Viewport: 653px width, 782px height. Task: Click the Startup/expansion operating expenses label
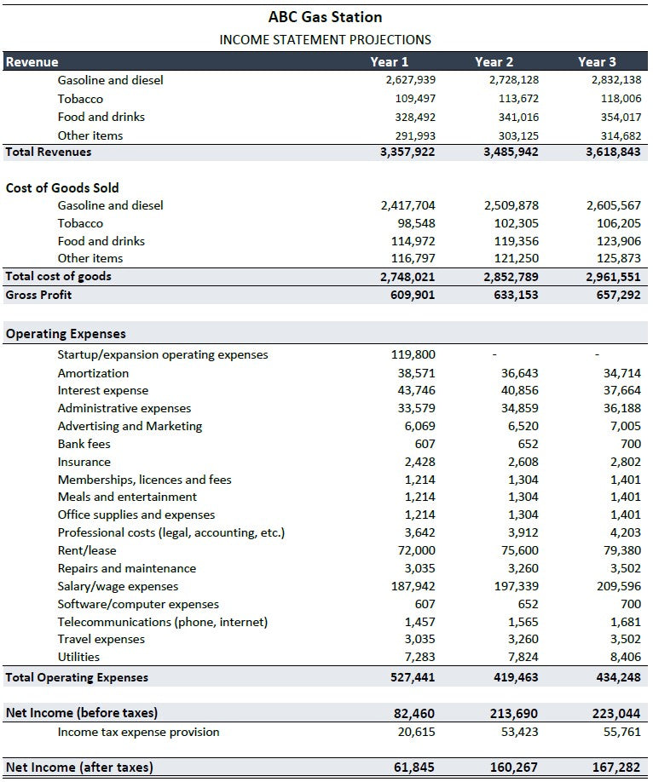(163, 354)
